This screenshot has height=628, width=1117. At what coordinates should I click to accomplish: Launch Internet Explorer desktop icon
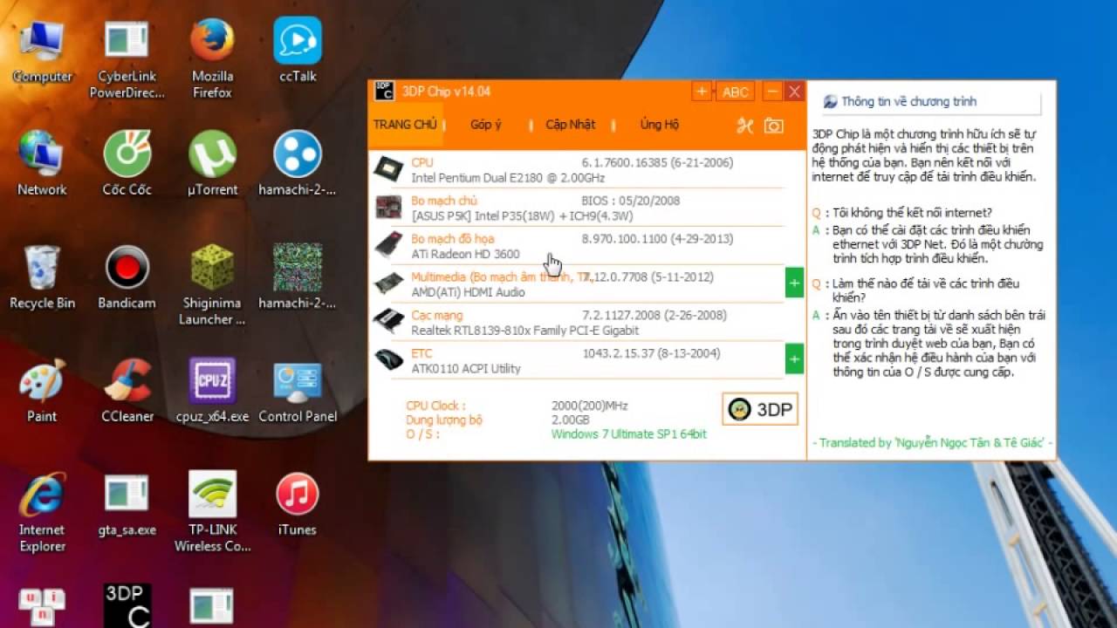point(42,512)
